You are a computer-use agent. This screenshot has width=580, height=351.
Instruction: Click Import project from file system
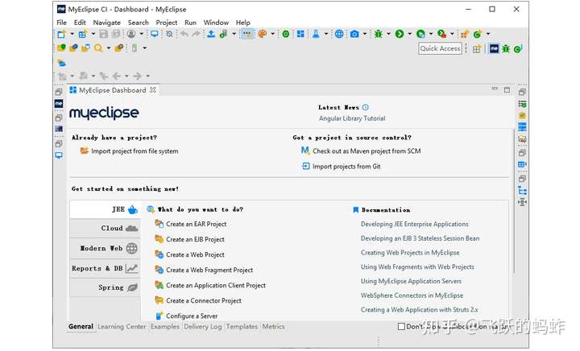tap(135, 151)
